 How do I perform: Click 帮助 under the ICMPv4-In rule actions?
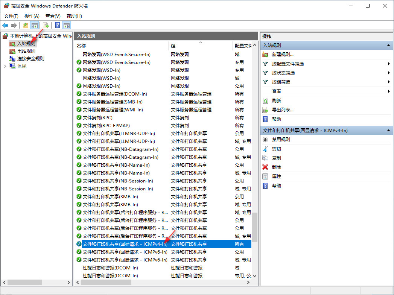click(277, 186)
